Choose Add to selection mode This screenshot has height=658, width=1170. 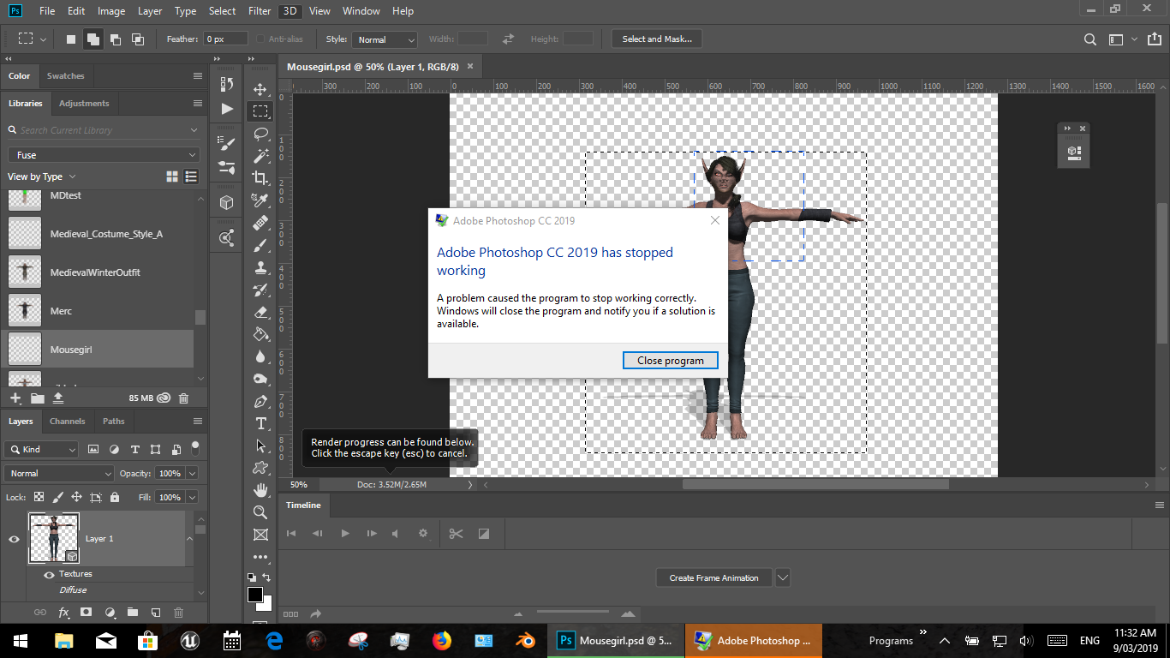point(93,39)
